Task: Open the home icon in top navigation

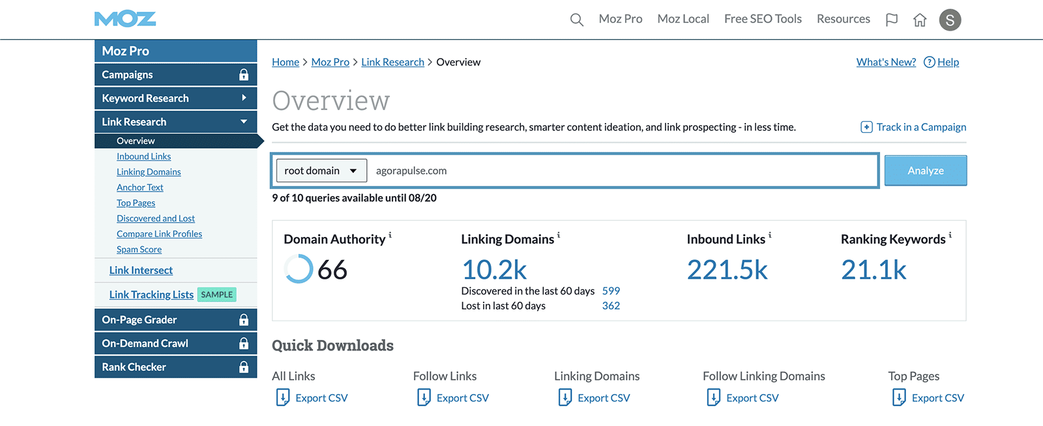Action: point(920,20)
